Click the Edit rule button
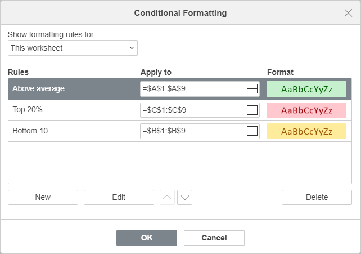The height and width of the screenshot is (254, 361). pos(119,197)
